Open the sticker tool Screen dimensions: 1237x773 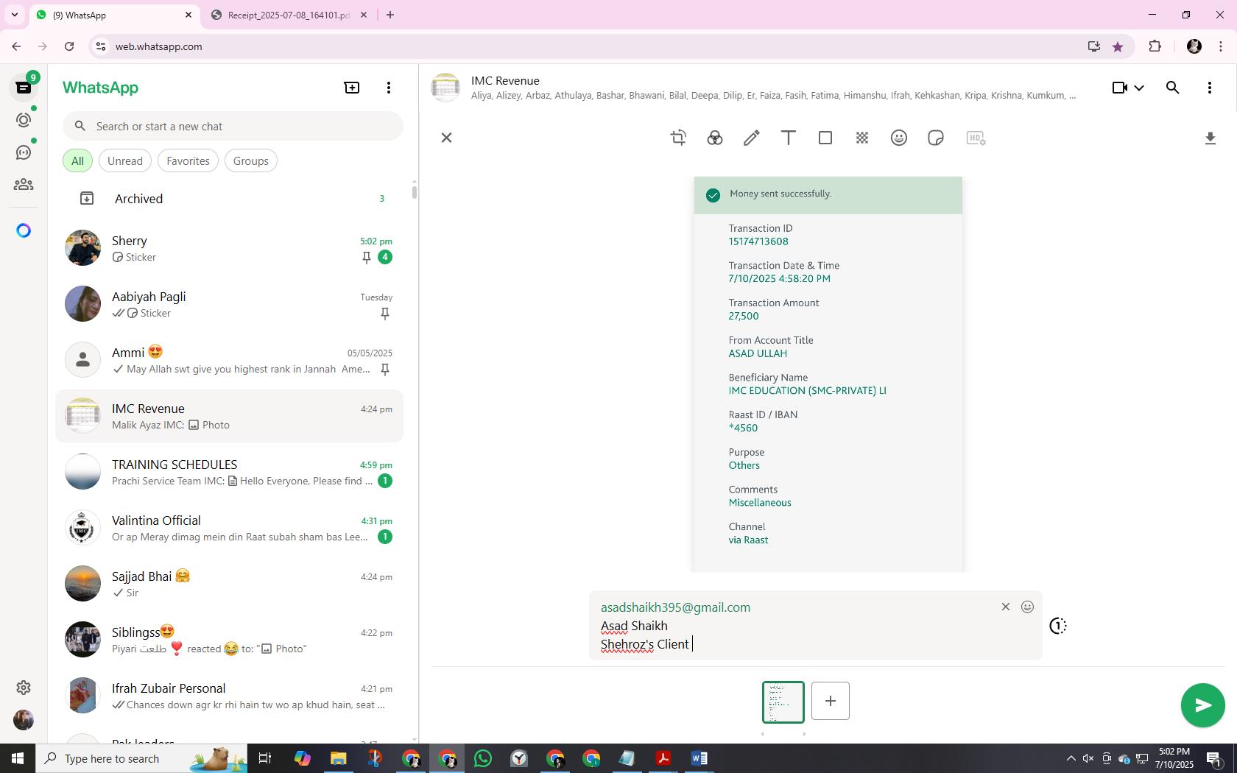coord(936,138)
